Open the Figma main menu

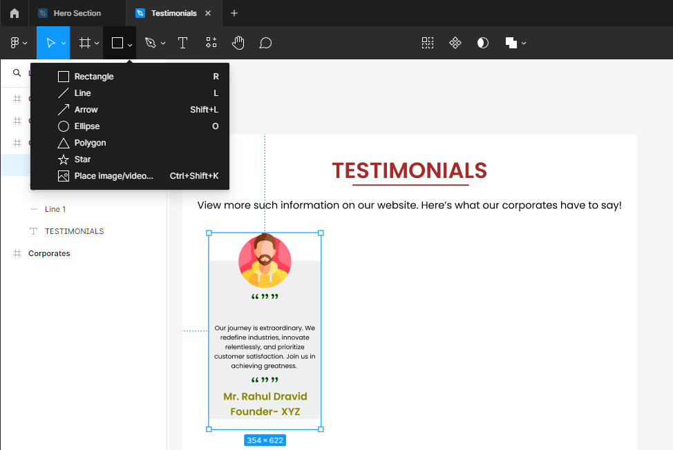(15, 43)
